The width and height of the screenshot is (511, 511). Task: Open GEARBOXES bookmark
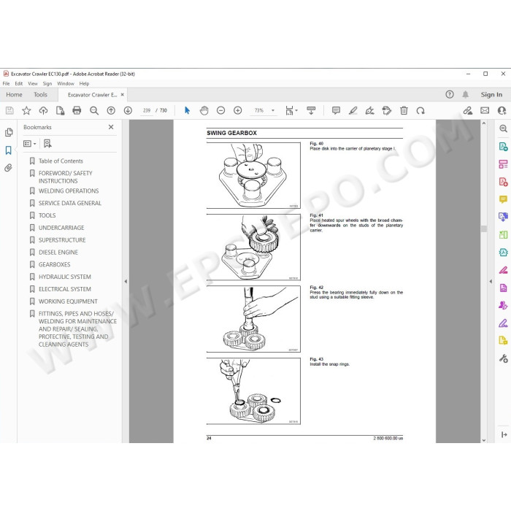click(54, 264)
